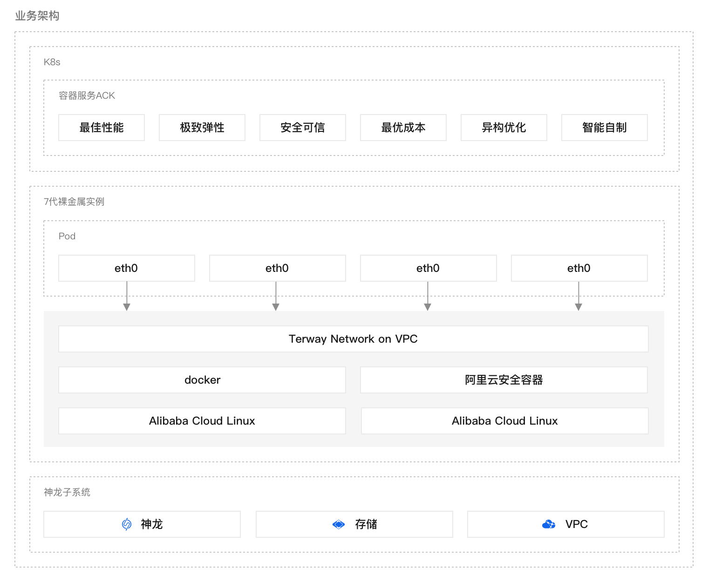Click the 存储 text label
This screenshot has height=582, width=708.
(x=366, y=524)
